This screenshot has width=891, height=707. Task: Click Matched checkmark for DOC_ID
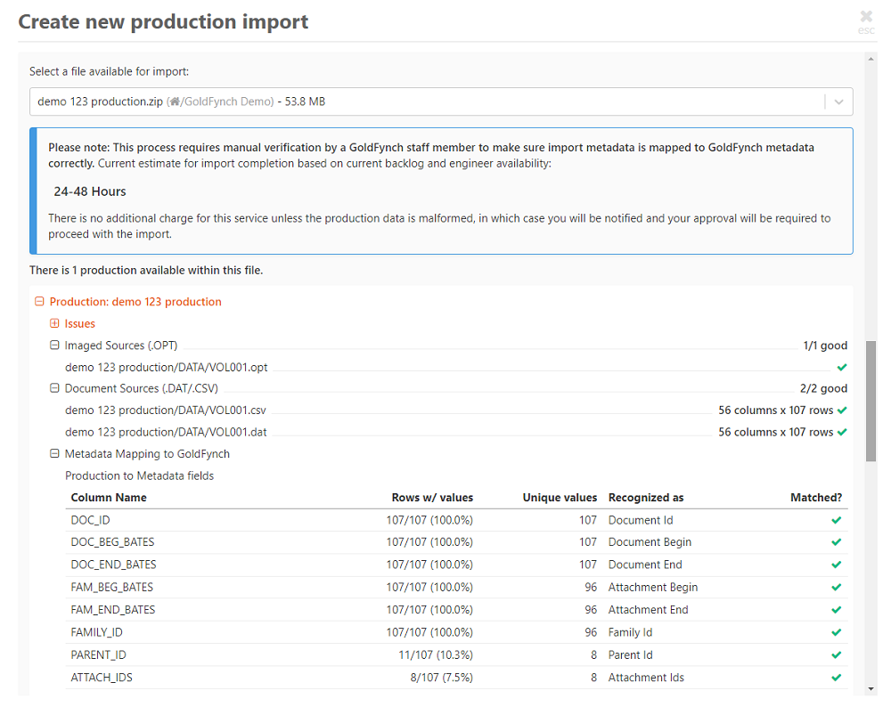[836, 520]
